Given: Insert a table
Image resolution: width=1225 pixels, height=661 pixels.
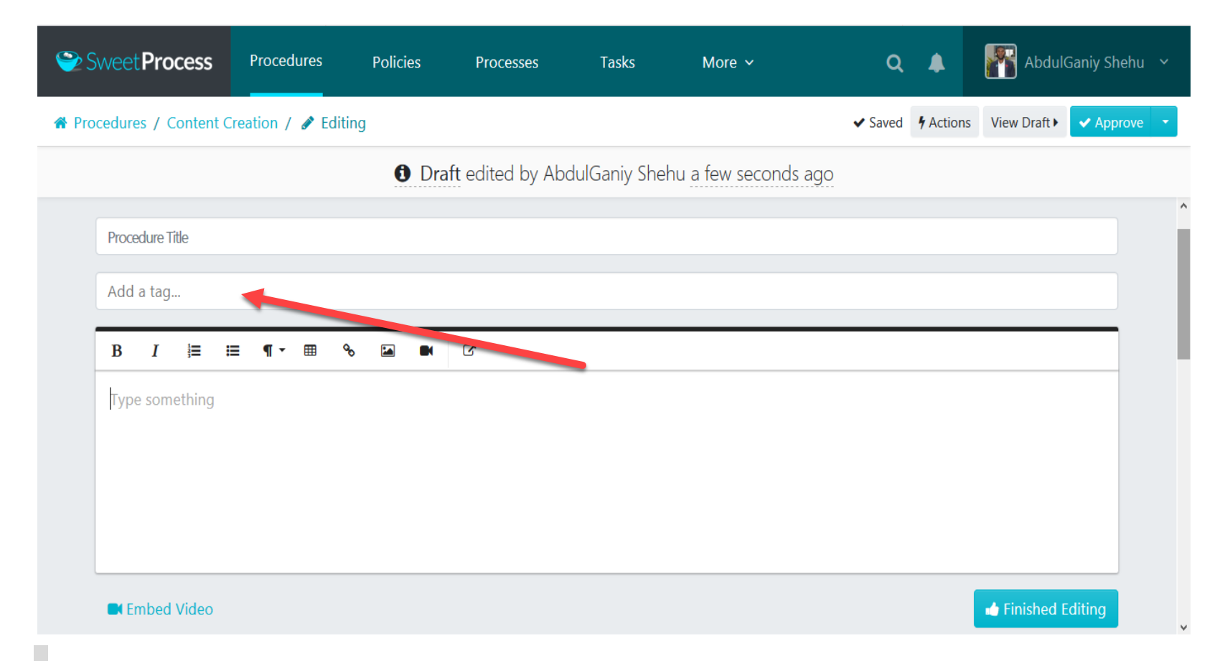Looking at the screenshot, I should pyautogui.click(x=310, y=350).
